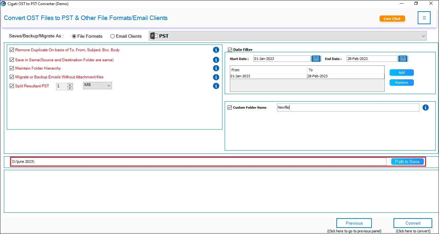This screenshot has width=439, height=234.
Task: Open info for Migrate Without Attachment option
Action: pos(216,77)
